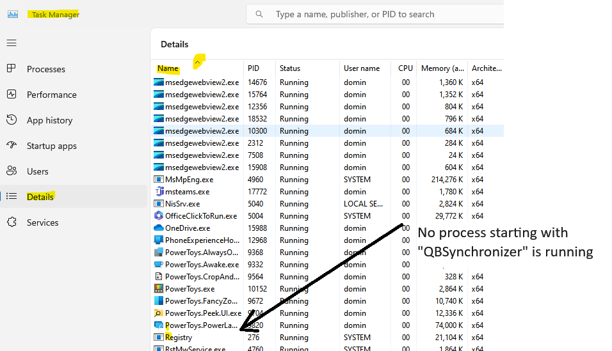Click the Processes grid icon
Screen dimensions: 612x351
12,68
